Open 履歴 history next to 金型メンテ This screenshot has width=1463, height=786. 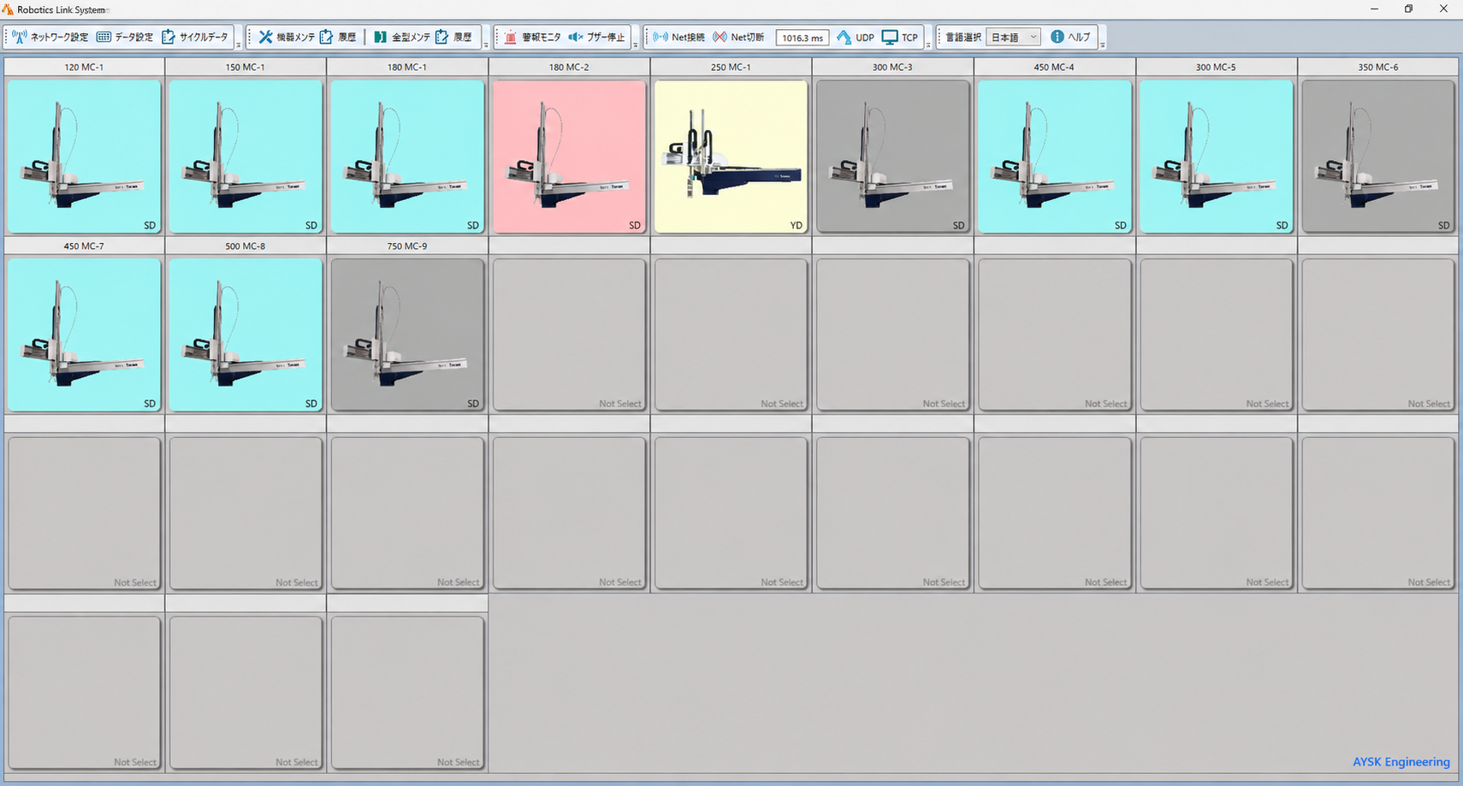point(454,37)
